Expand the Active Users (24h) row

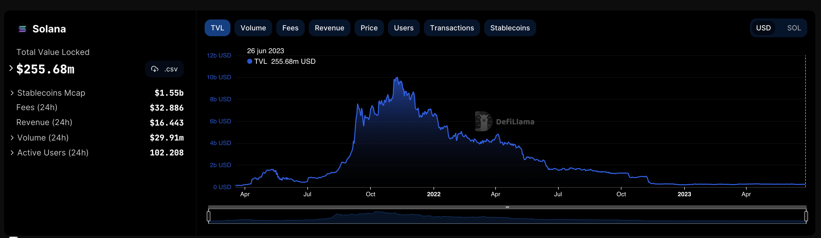12,153
